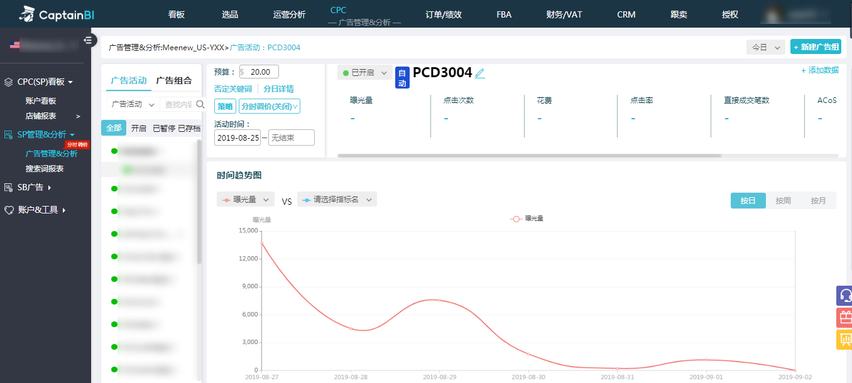The image size is (852, 383).
Task: Go to 搜索词报表 in sidebar
Action: tap(45, 169)
